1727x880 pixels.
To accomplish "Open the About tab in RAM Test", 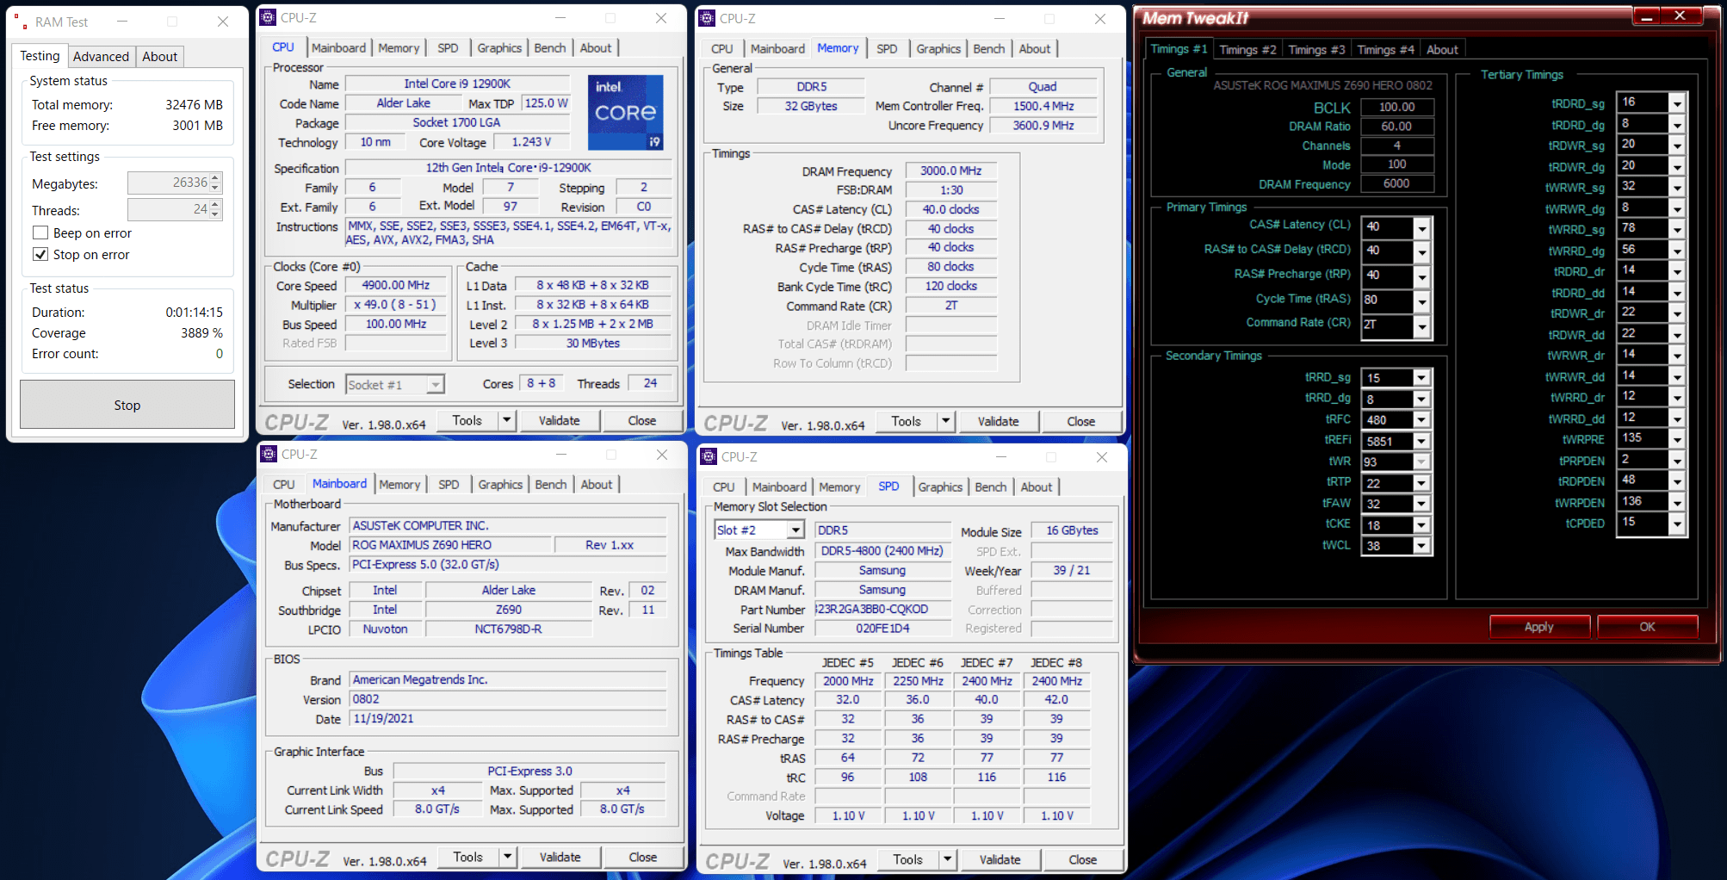I will tap(159, 57).
